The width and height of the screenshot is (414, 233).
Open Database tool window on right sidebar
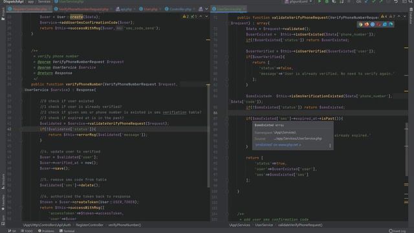411,16
